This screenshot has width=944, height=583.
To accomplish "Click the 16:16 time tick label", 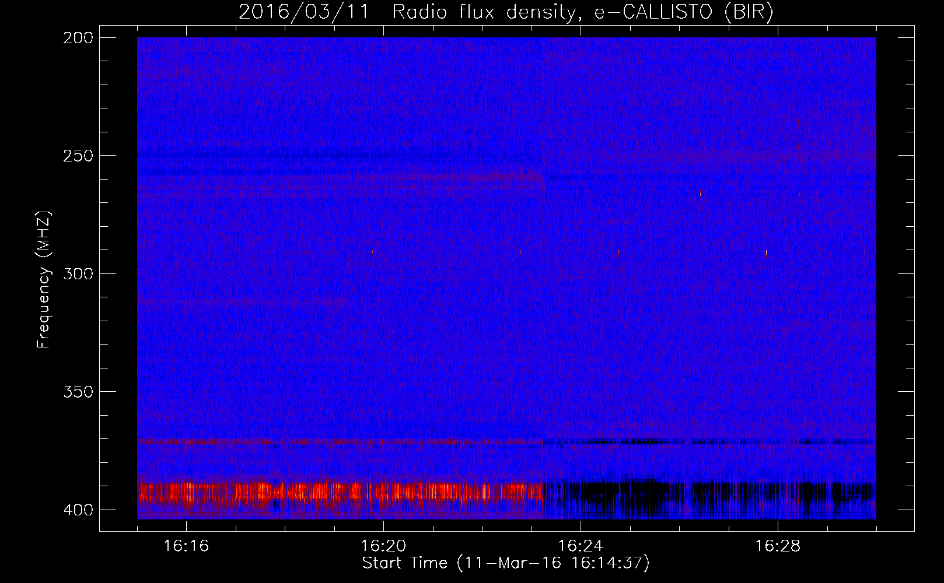I will pos(186,546).
